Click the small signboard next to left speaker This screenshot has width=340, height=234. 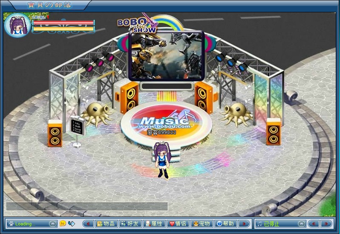click(77, 126)
